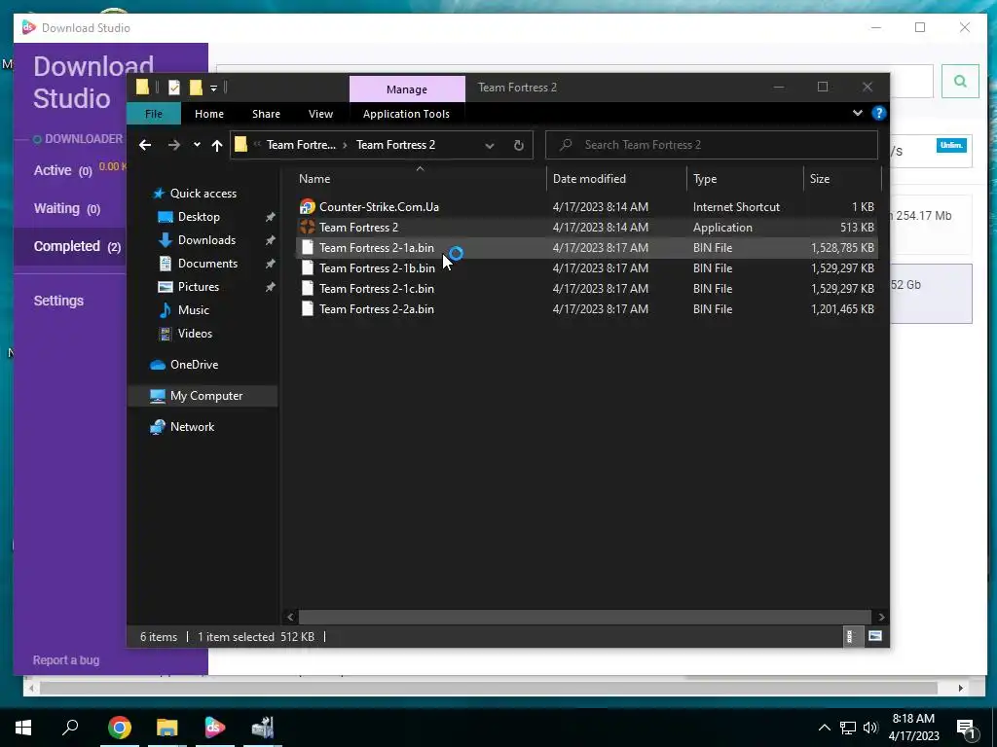The image size is (997, 747).
Task: Open the recent locations dropdown arrow
Action: click(197, 145)
